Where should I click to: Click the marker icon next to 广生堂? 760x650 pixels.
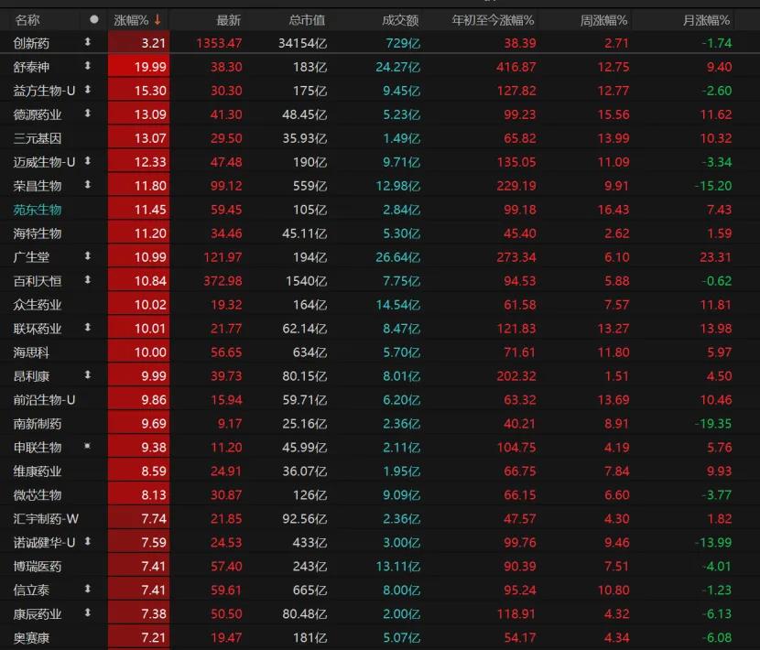coord(88,256)
